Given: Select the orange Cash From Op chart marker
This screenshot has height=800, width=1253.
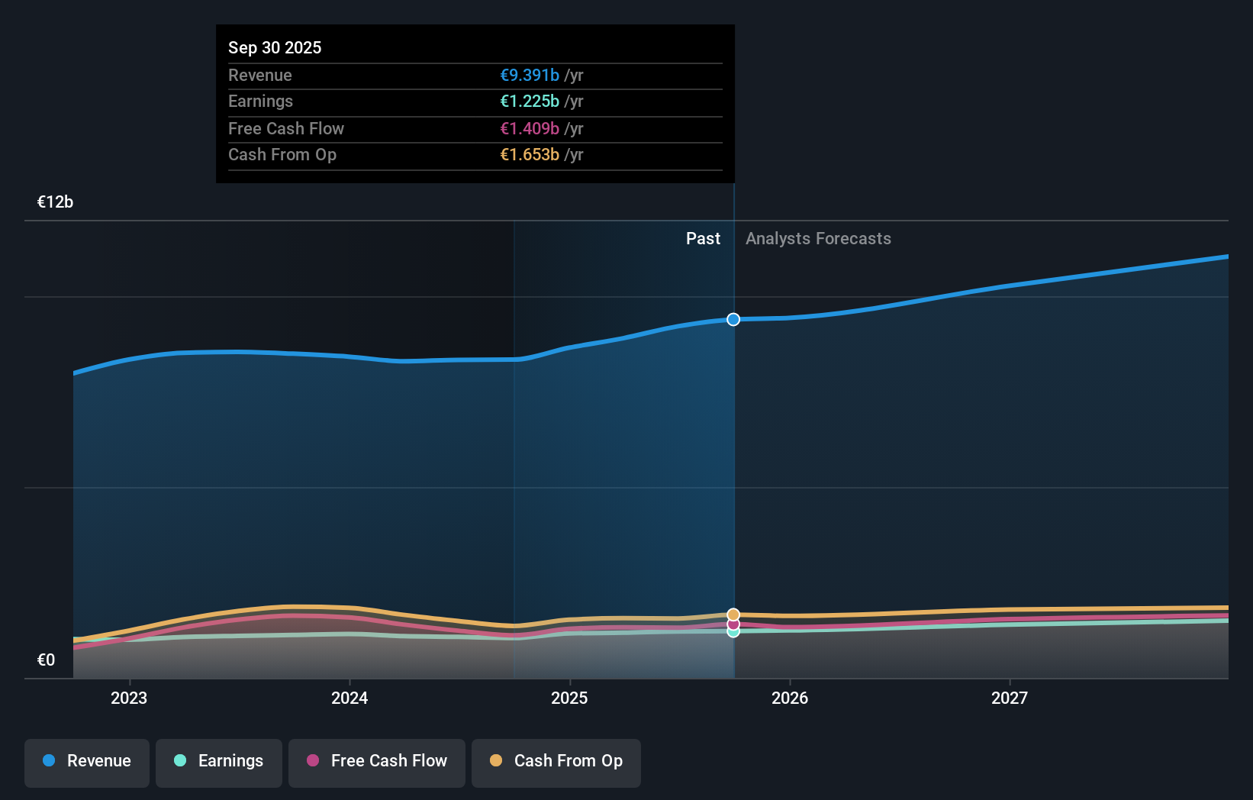Looking at the screenshot, I should (x=733, y=613).
